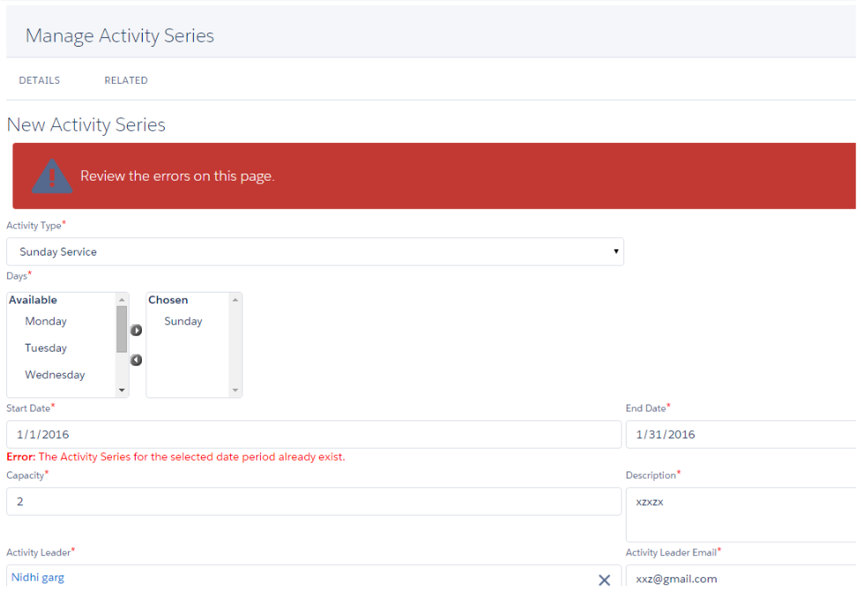The height and width of the screenshot is (616, 861).
Task: Move day back to Available list arrow
Action: click(137, 360)
